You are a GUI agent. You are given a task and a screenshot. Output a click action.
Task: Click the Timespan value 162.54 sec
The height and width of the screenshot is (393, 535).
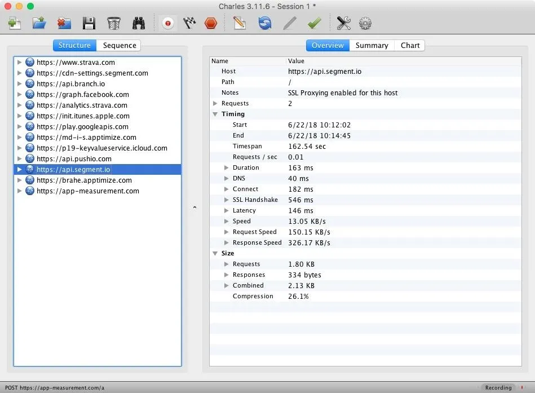click(307, 147)
